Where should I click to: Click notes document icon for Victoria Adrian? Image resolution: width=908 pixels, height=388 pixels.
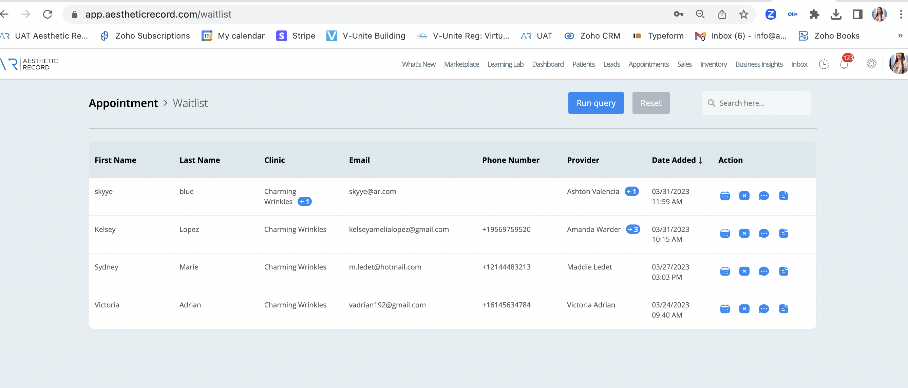783,309
